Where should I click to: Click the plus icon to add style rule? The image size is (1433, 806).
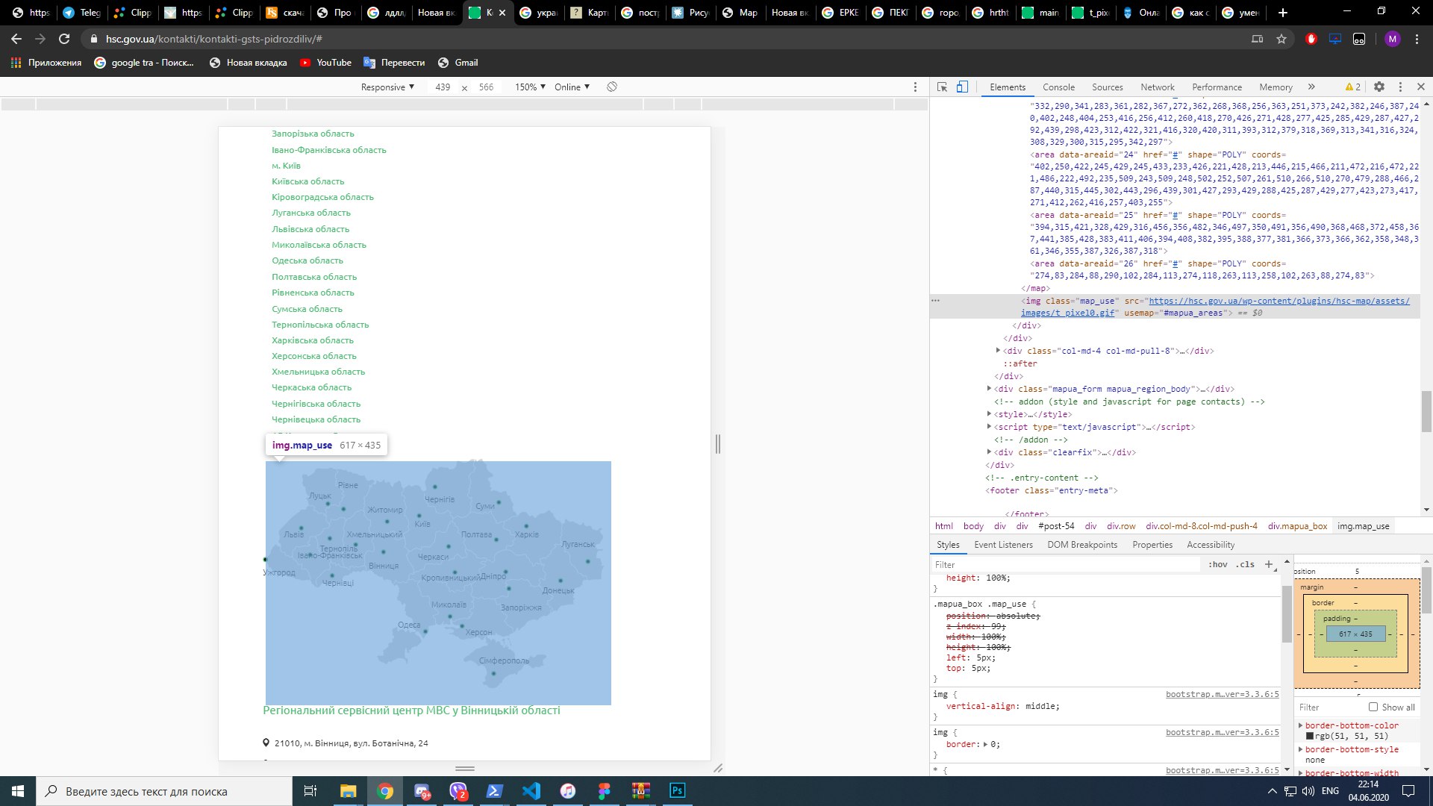click(1269, 564)
